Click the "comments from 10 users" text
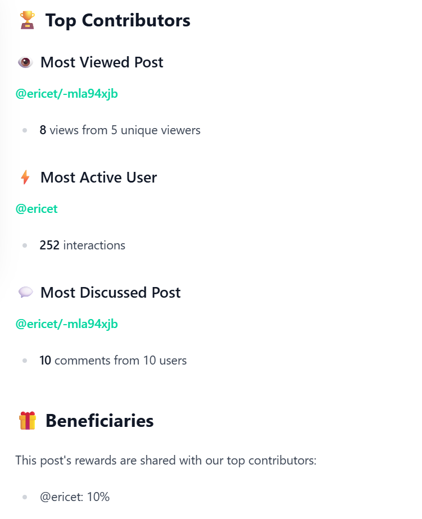The height and width of the screenshot is (519, 422). click(120, 361)
